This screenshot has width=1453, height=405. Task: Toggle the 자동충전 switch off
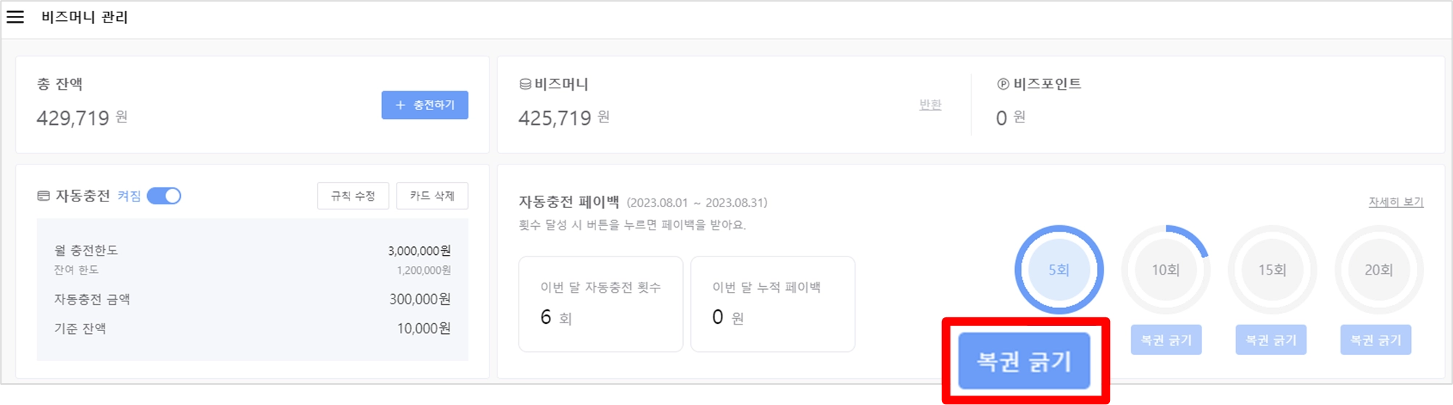pyautogui.click(x=164, y=196)
